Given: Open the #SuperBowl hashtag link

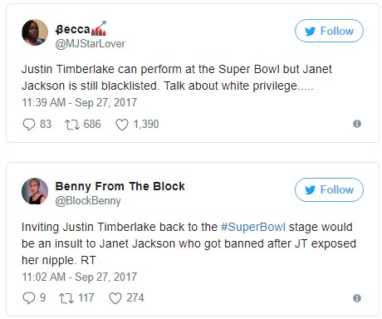Looking at the screenshot, I should (253, 227).
